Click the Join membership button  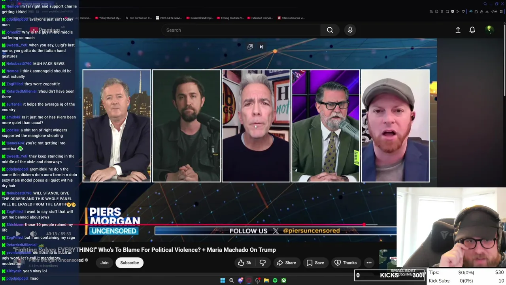pyautogui.click(x=104, y=262)
